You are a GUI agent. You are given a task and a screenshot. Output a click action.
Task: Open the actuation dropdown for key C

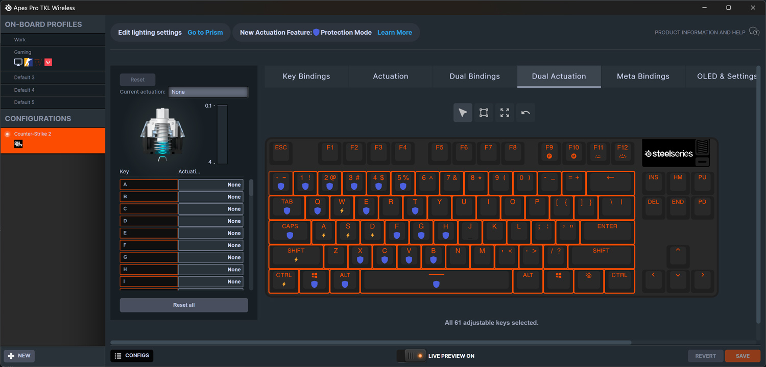click(211, 209)
